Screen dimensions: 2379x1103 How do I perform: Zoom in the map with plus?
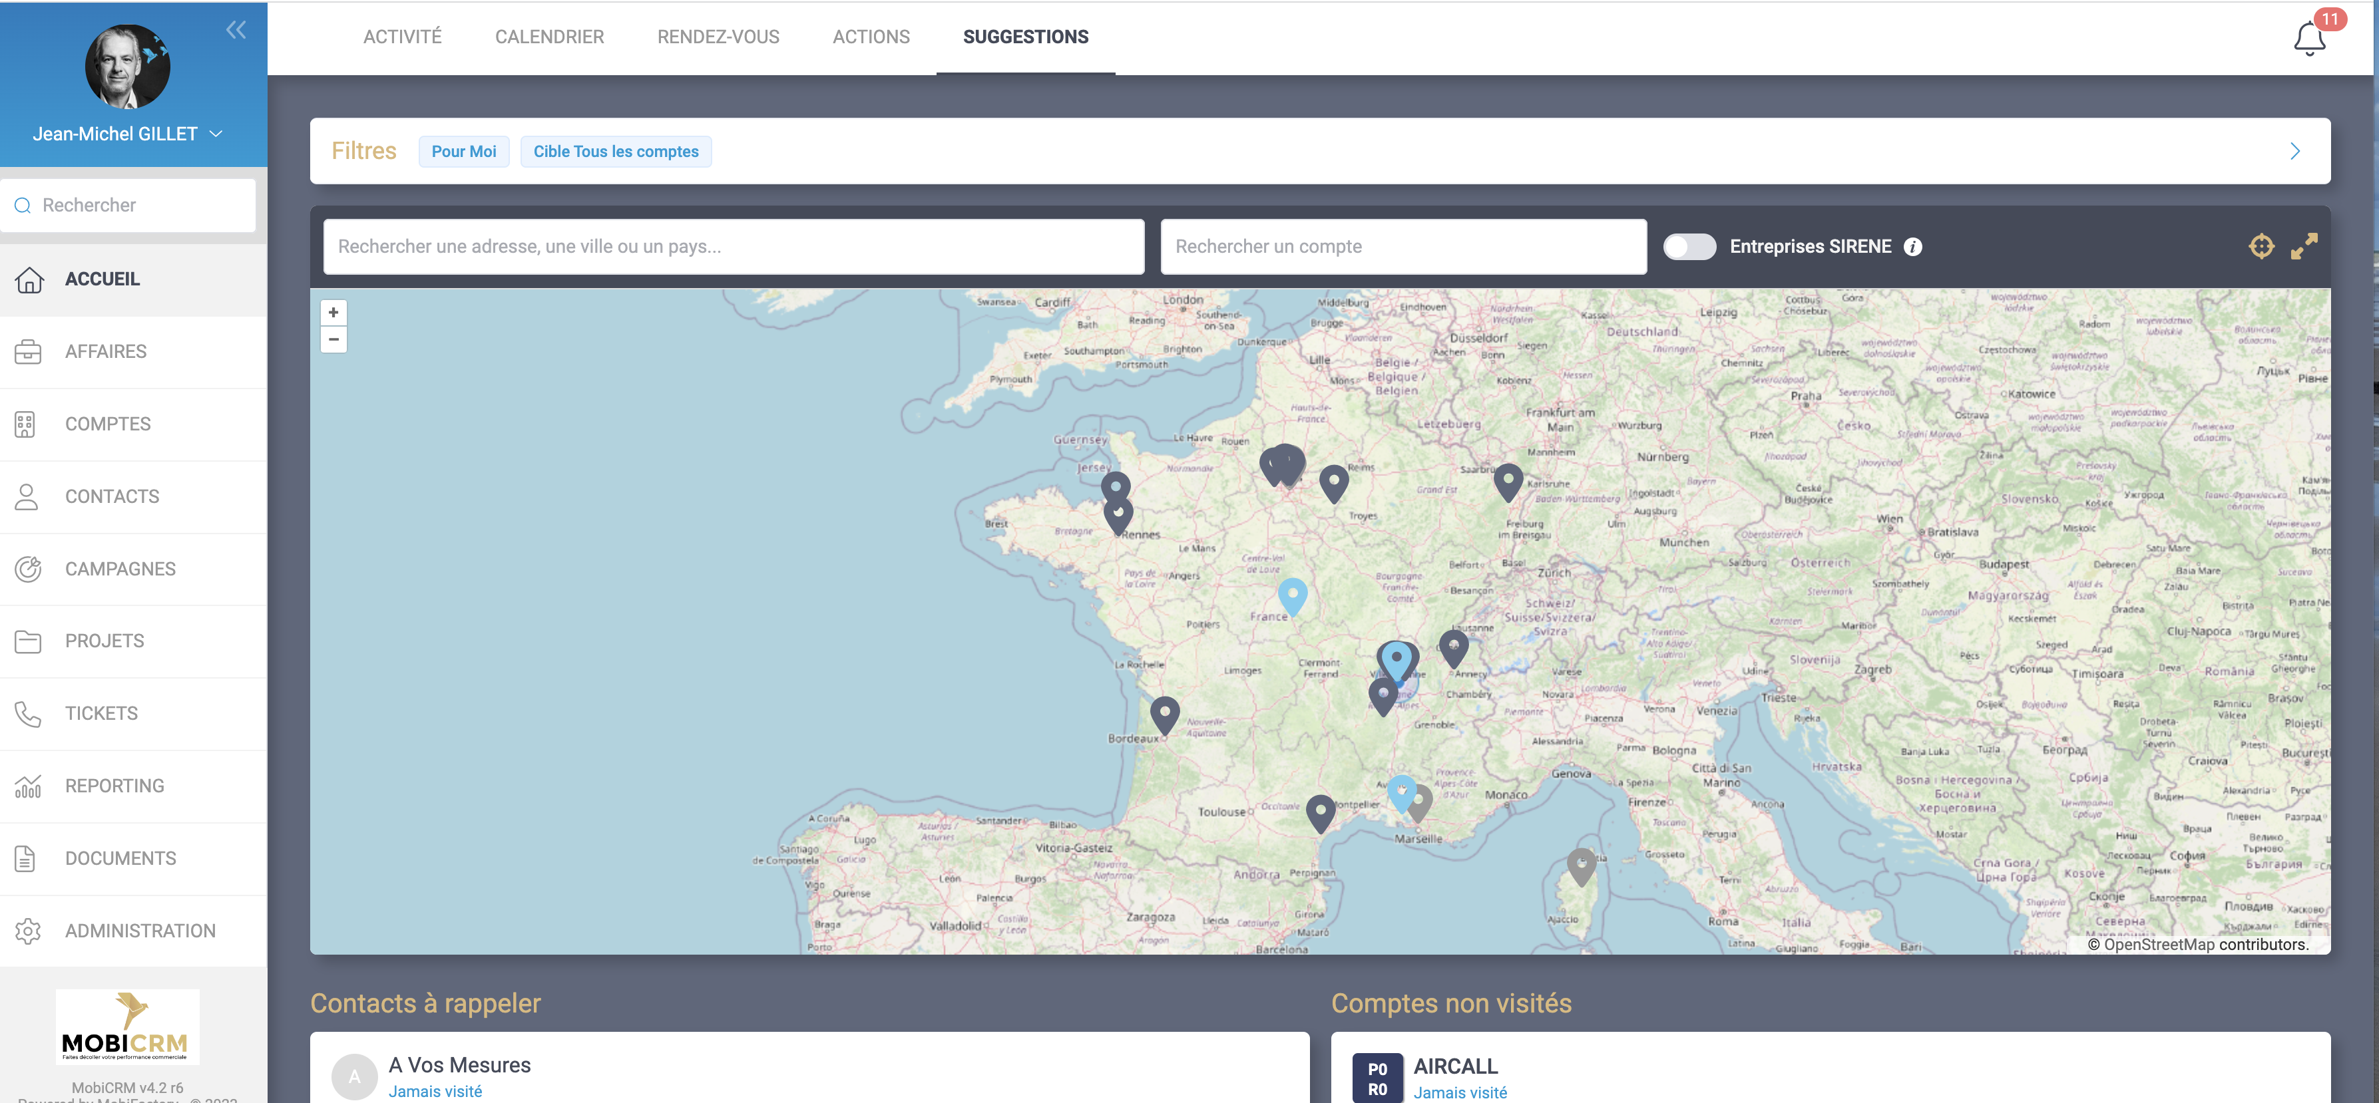(x=333, y=313)
